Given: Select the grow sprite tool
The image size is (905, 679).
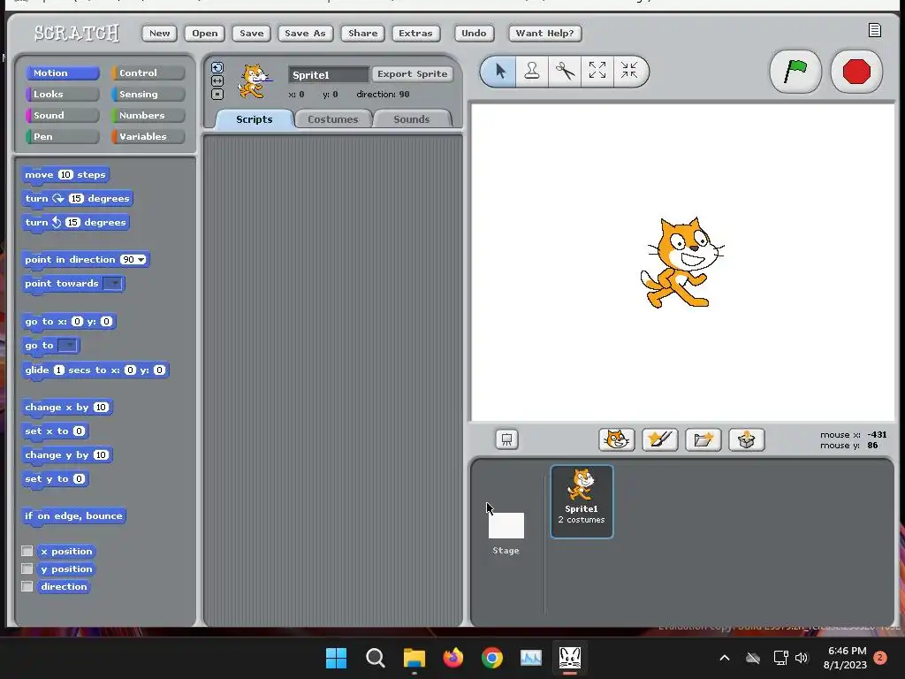Looking at the screenshot, I should click(x=597, y=71).
